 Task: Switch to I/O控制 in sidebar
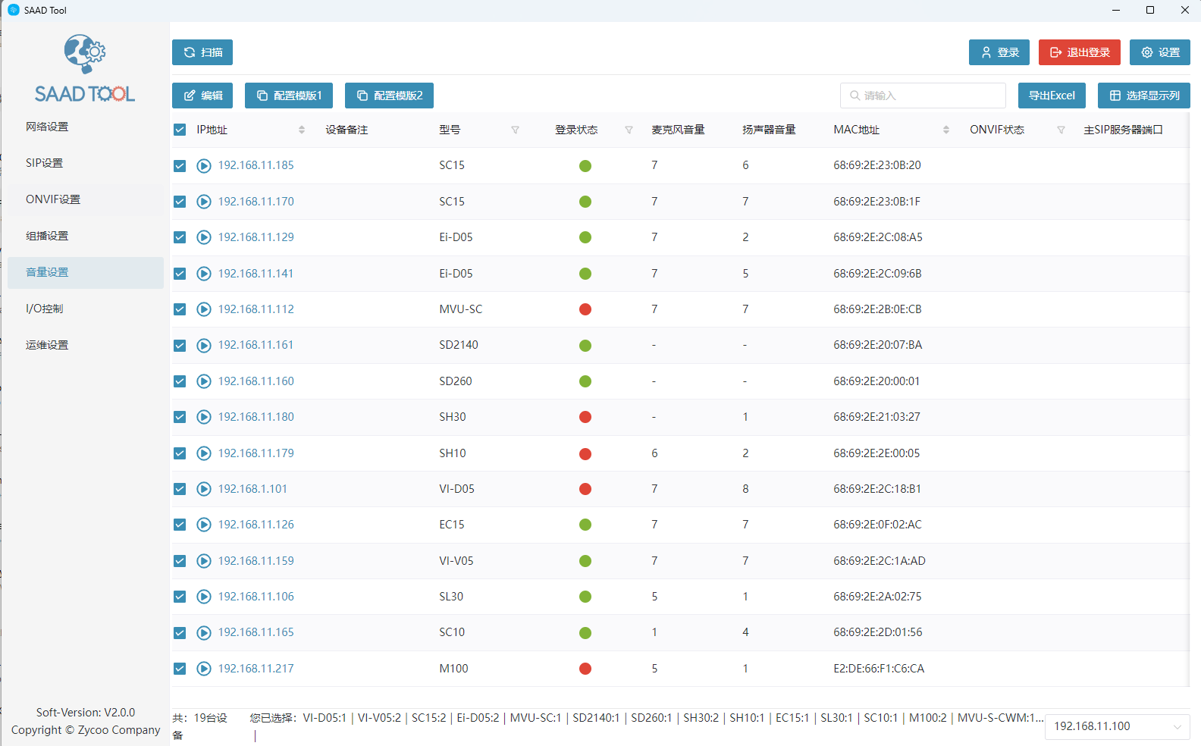(45, 309)
